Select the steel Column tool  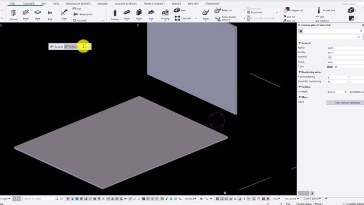[14, 15]
